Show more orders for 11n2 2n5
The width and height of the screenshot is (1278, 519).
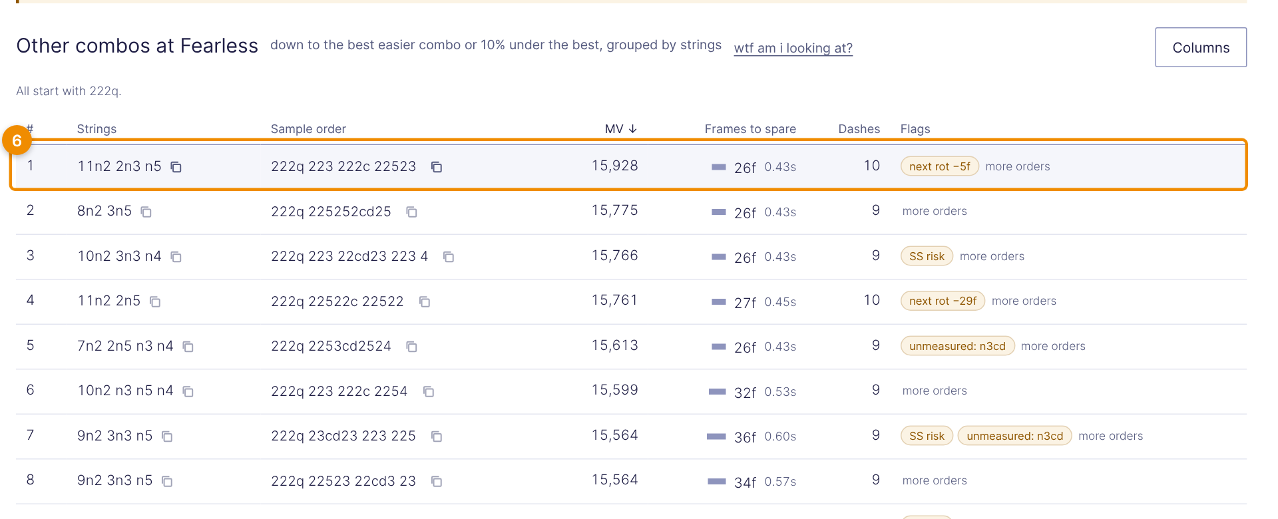click(x=1024, y=301)
